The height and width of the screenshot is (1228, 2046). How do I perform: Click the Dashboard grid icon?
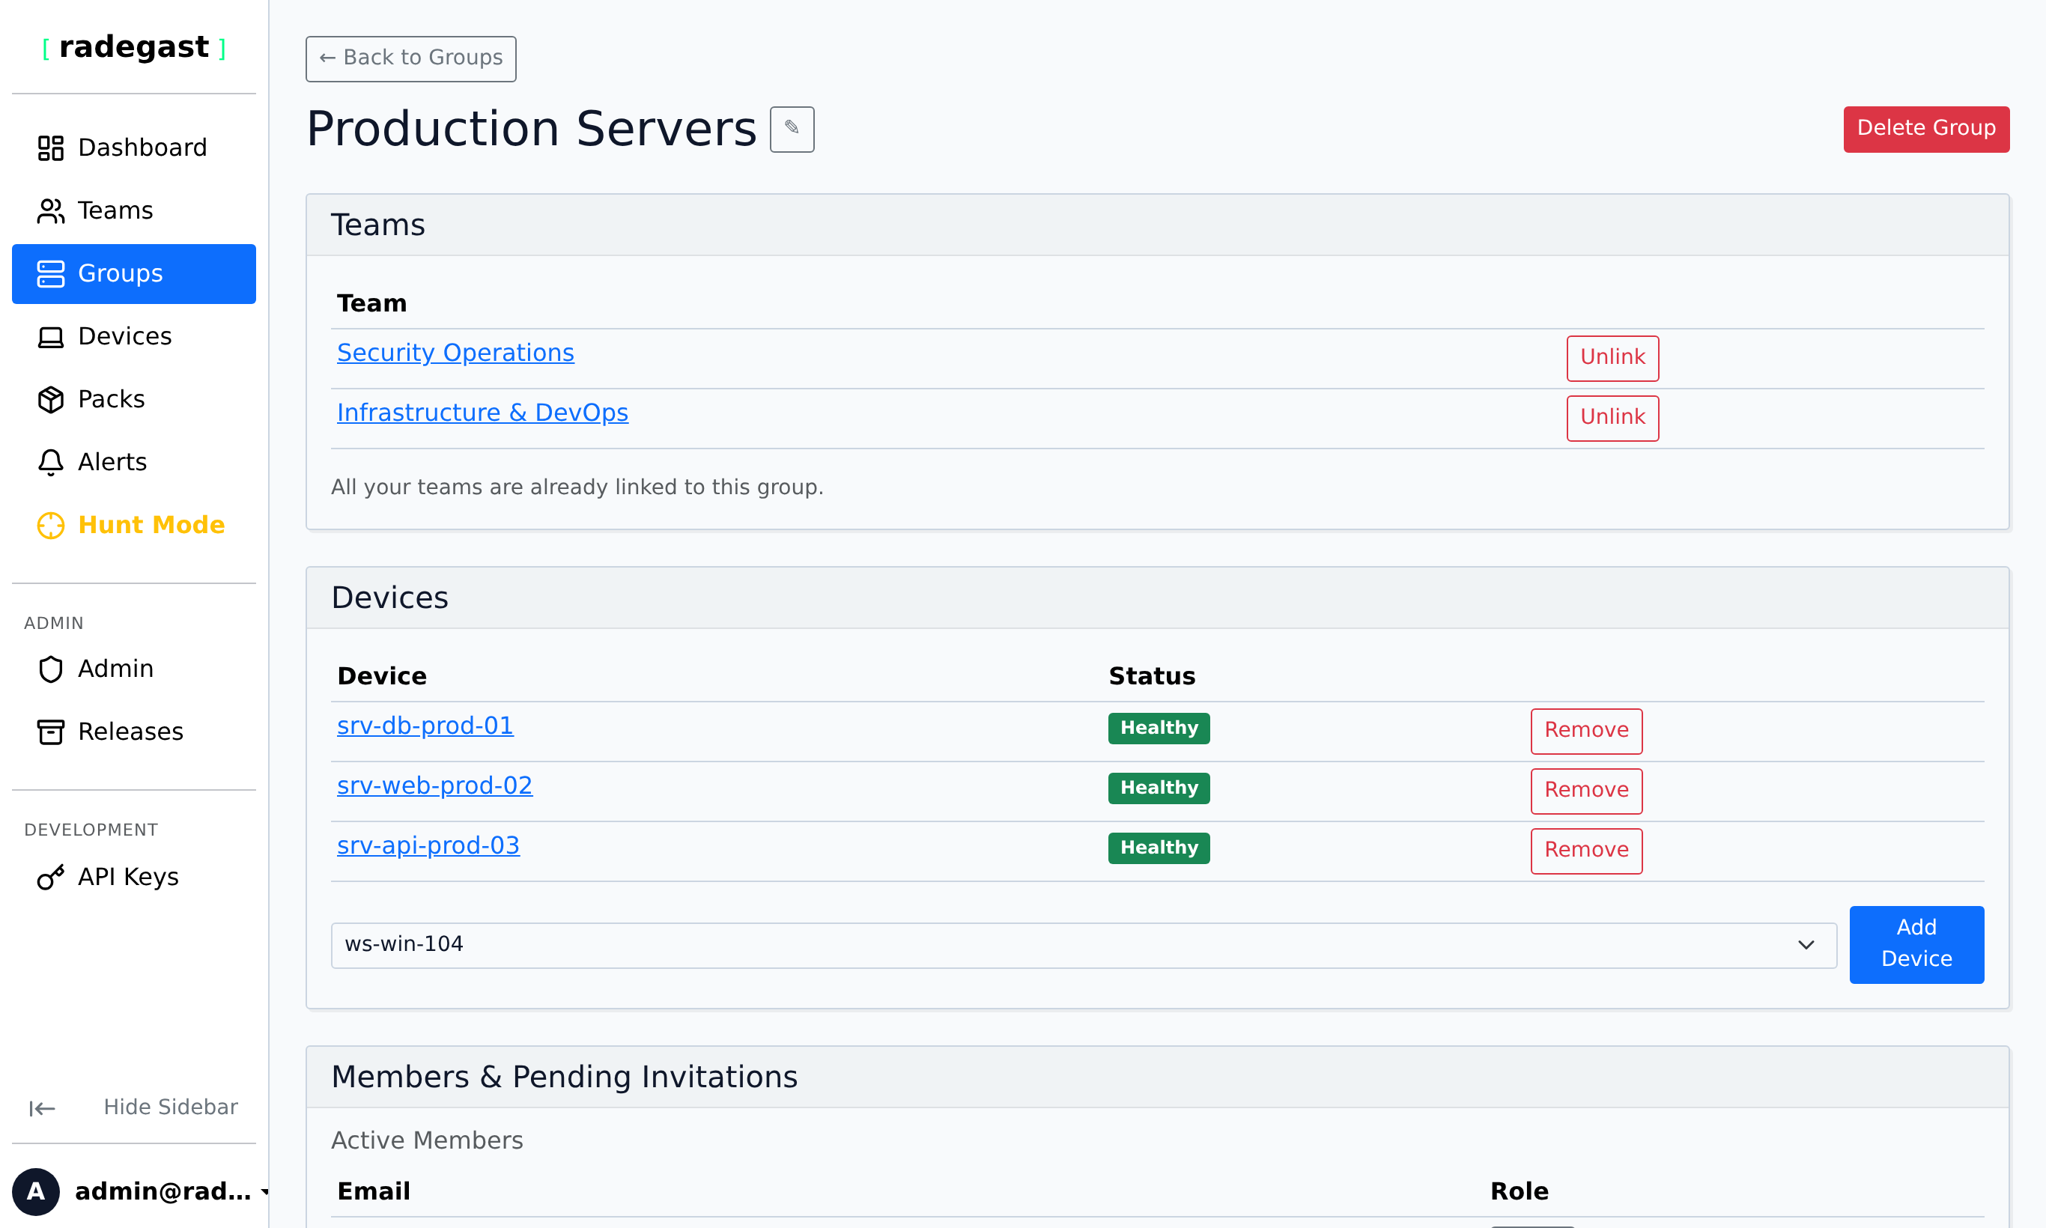50,148
